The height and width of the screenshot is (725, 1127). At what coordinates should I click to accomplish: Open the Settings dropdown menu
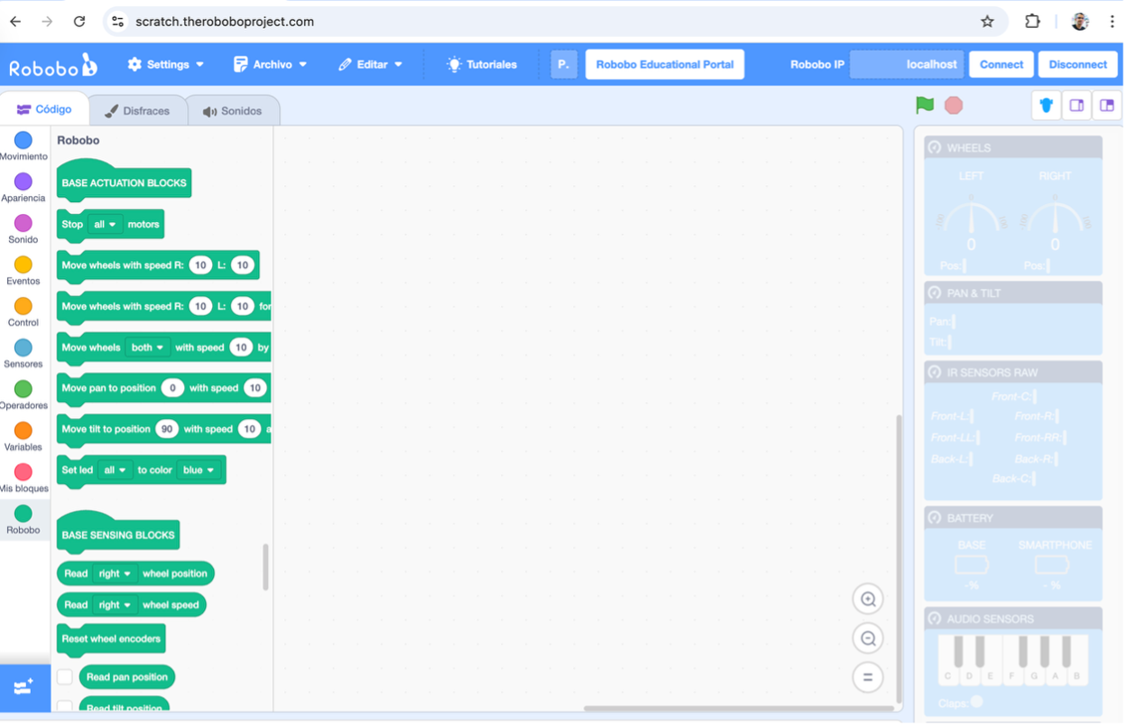click(x=166, y=65)
